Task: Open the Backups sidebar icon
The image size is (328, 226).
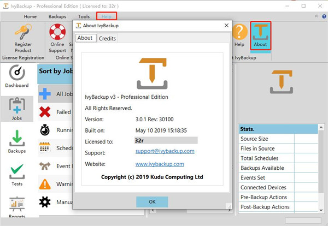Action: [17, 138]
